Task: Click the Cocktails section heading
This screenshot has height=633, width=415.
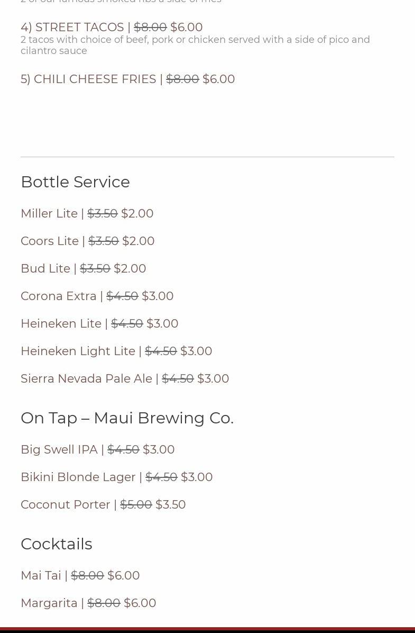Action: (x=56, y=544)
